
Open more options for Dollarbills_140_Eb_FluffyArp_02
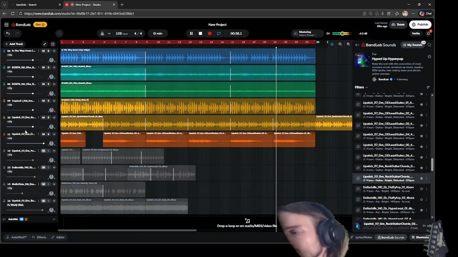(427, 200)
